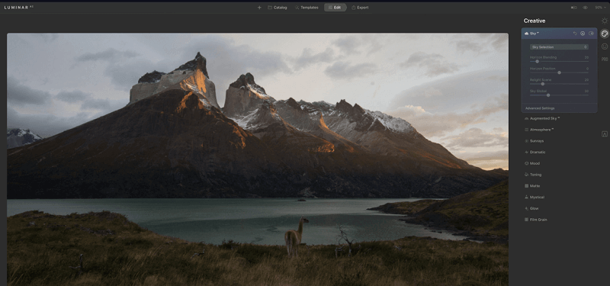
Task: Collapse the Sky tool header
Action: tap(559, 34)
